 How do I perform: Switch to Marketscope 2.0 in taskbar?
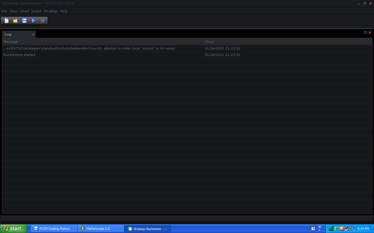click(x=101, y=229)
